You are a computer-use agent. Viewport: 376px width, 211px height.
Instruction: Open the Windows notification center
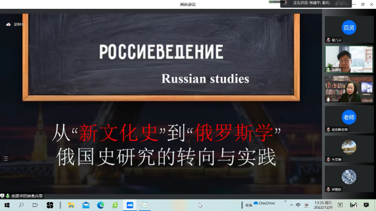pos(366,205)
